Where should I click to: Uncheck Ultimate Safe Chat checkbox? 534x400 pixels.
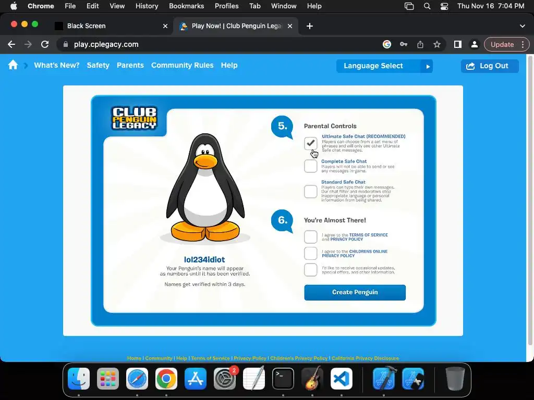(x=311, y=143)
